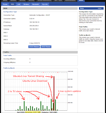Click the 'Traffic by Month' fieldset legend
Image resolution: width=106 pixels, height=113 pixels.
pos(9,68)
